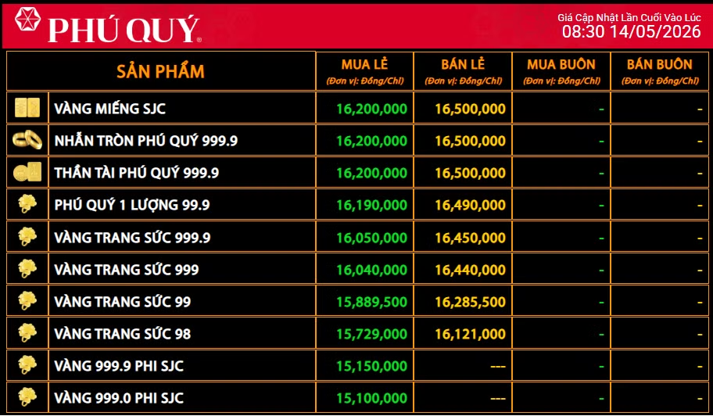Viewport: 713px width, 416px height.
Task: Click the 16,285,500 sell price for Vàng Trang Sức 99
Action: [470, 302]
